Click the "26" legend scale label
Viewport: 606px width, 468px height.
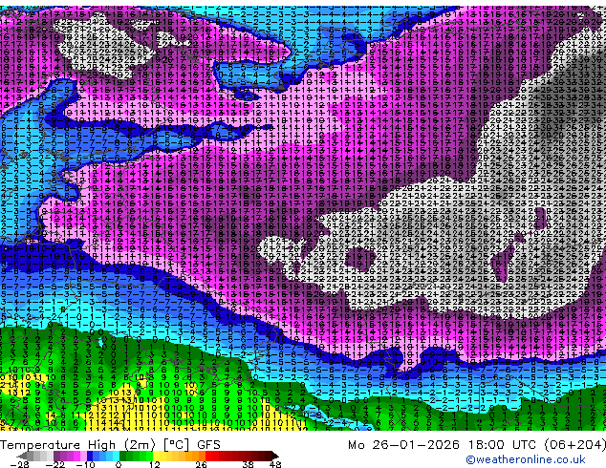click(201, 464)
